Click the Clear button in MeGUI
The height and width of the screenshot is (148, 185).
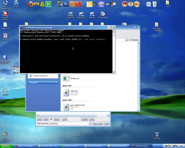pyautogui.click(x=92, y=119)
